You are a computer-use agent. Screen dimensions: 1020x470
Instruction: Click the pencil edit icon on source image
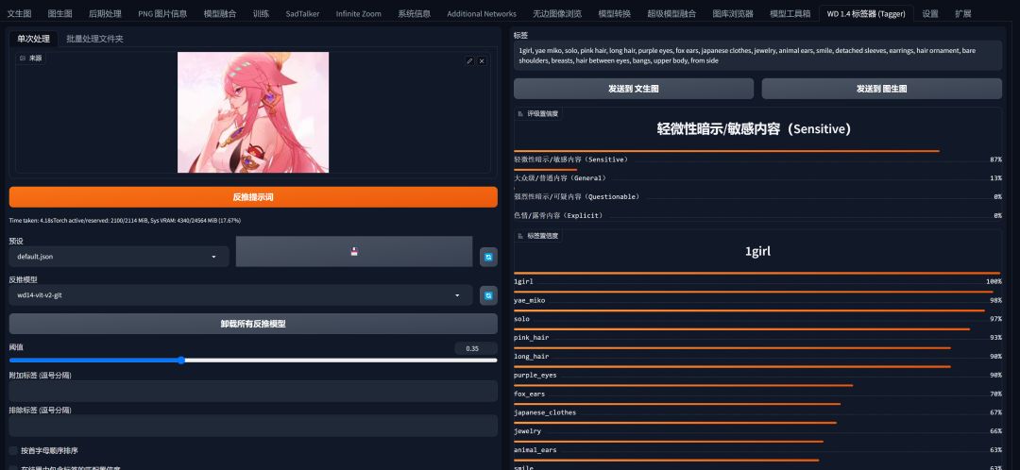click(469, 61)
